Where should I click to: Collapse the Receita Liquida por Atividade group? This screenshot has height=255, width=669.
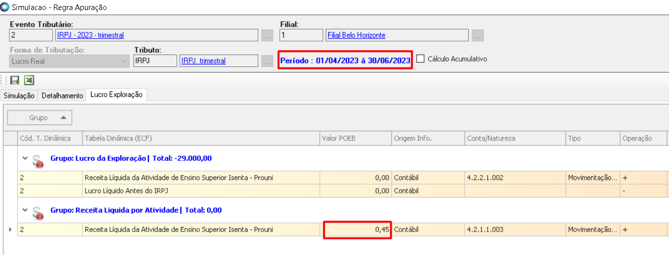pos(25,210)
